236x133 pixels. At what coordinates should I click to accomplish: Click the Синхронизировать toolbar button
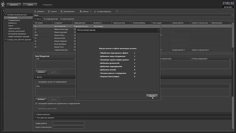103,11
